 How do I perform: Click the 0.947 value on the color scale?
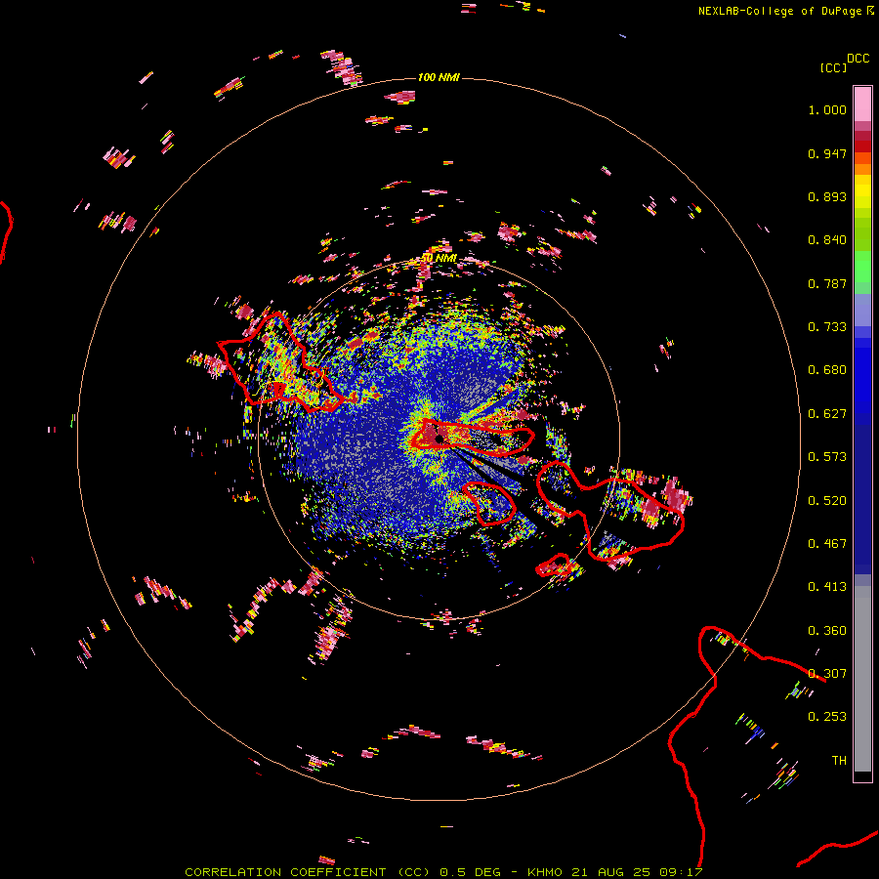click(827, 153)
